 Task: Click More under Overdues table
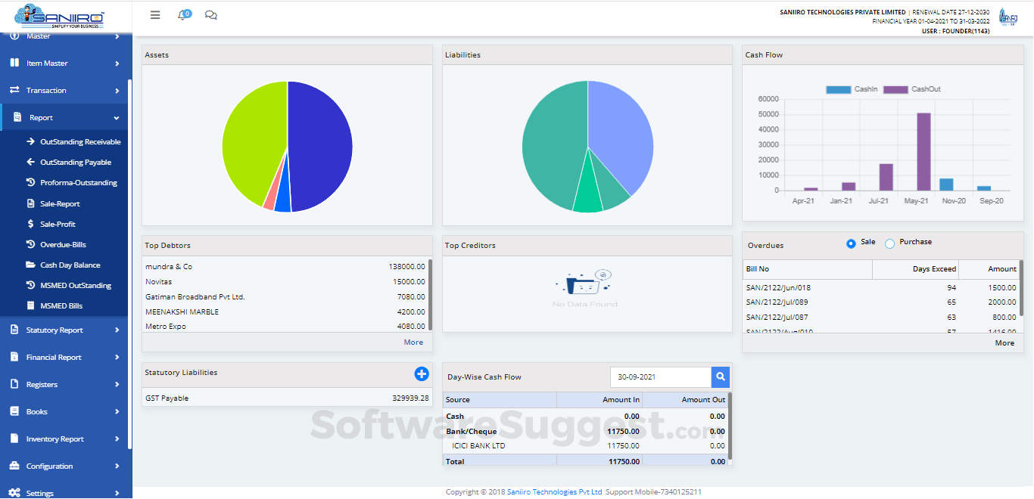(x=1004, y=343)
